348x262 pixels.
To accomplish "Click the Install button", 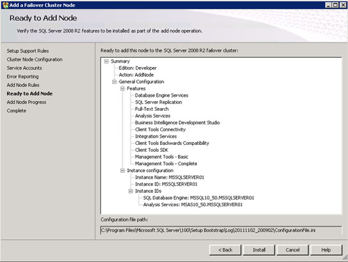I will pos(259,250).
